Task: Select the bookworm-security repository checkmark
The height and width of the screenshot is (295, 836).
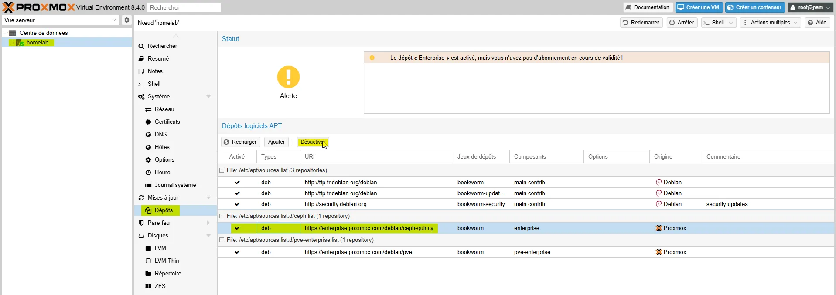Action: (x=237, y=204)
